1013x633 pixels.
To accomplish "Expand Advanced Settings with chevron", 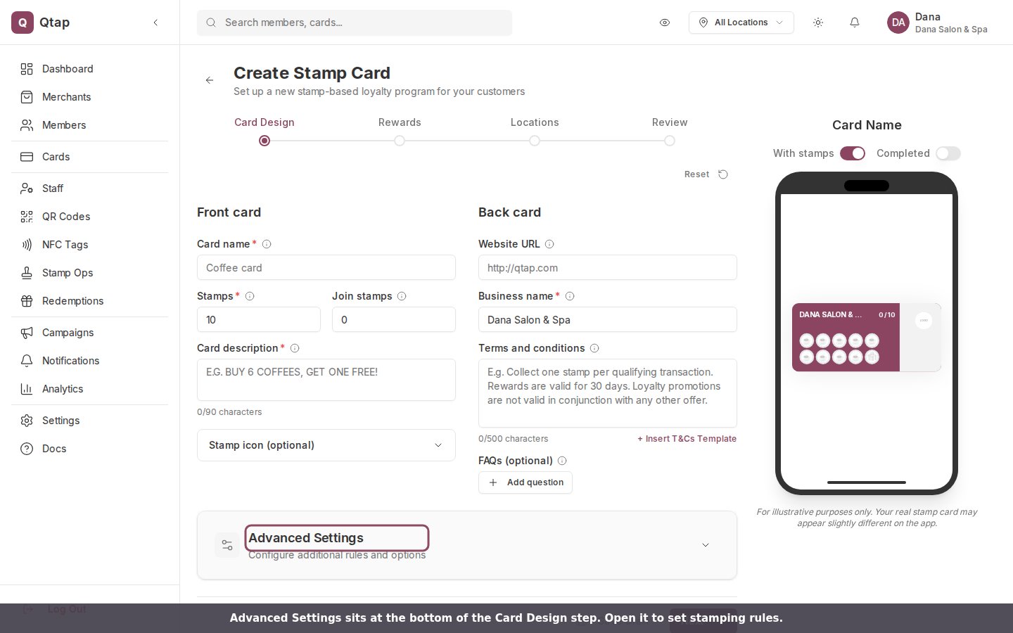I will pos(706,545).
